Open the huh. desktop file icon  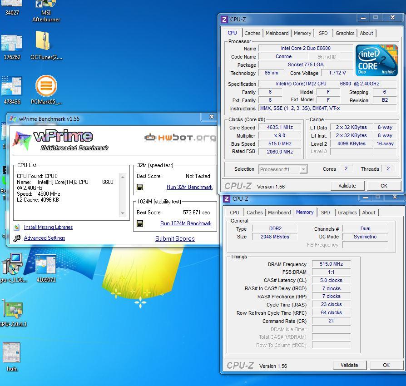point(12,352)
